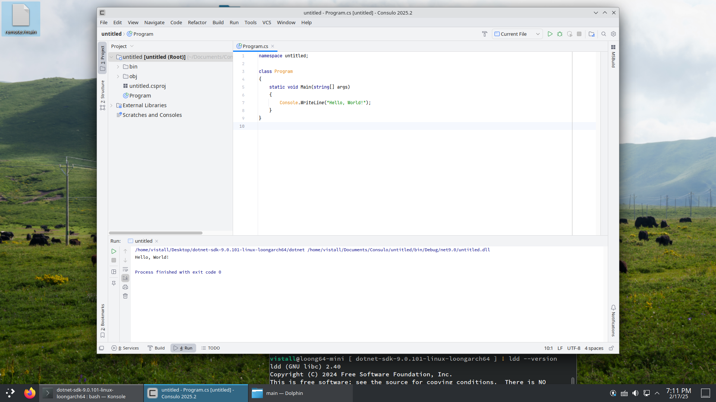
Task: Click the untitled breadcrumb in navigation bar
Action: [x=111, y=34]
